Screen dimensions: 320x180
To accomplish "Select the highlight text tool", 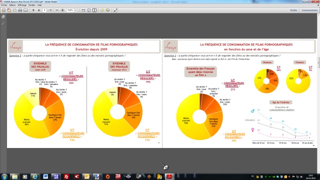I will (x=108, y=10).
